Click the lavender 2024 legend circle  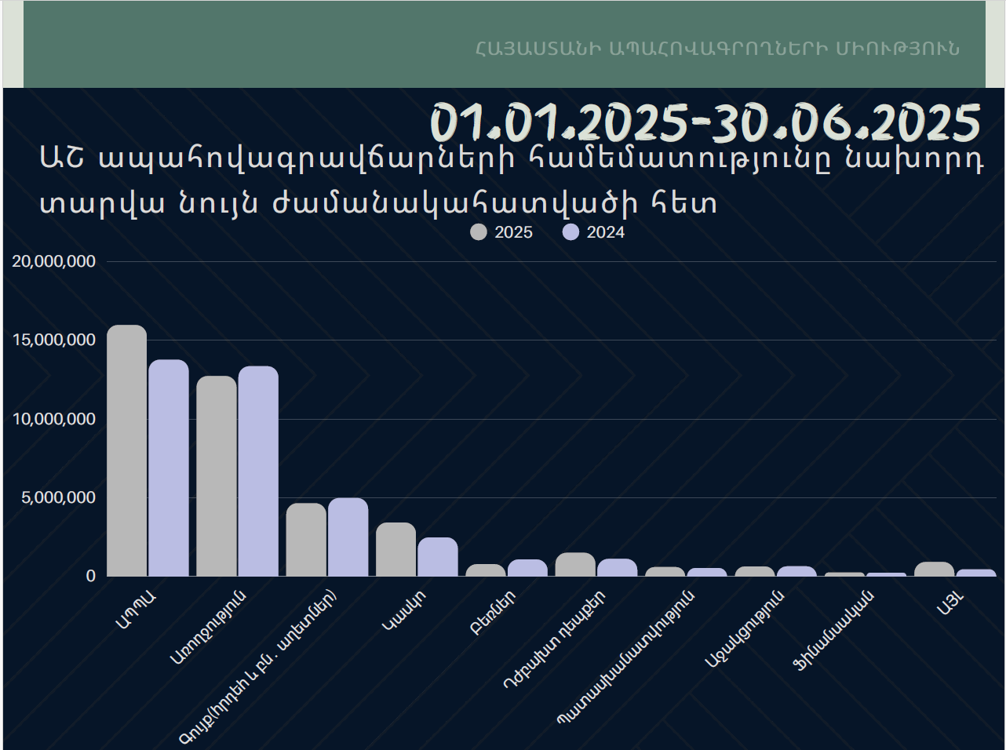570,232
